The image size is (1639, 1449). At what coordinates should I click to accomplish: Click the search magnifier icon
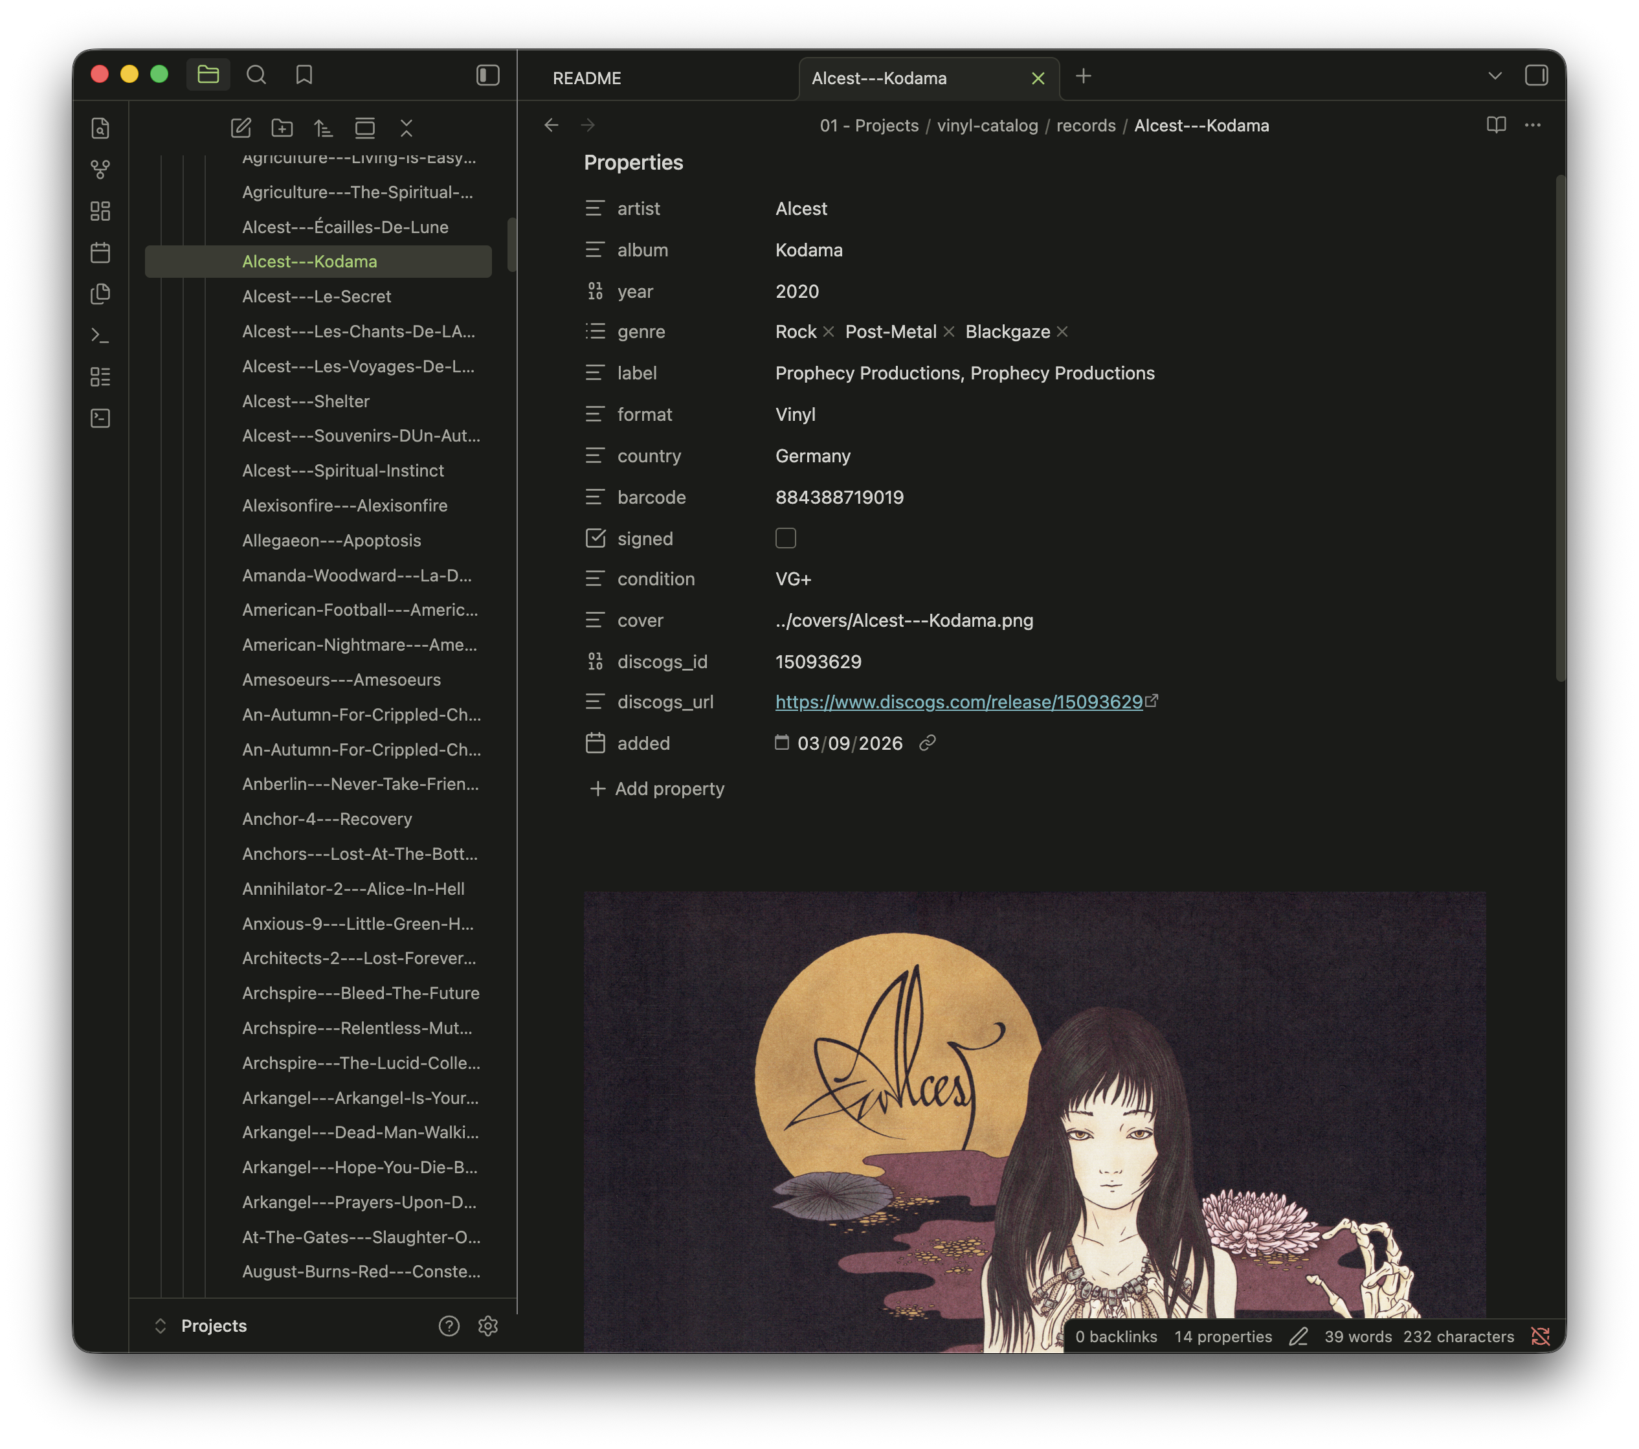(256, 74)
